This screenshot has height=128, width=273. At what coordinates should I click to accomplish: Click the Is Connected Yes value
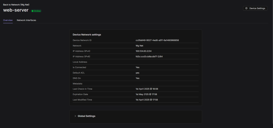[138, 67]
